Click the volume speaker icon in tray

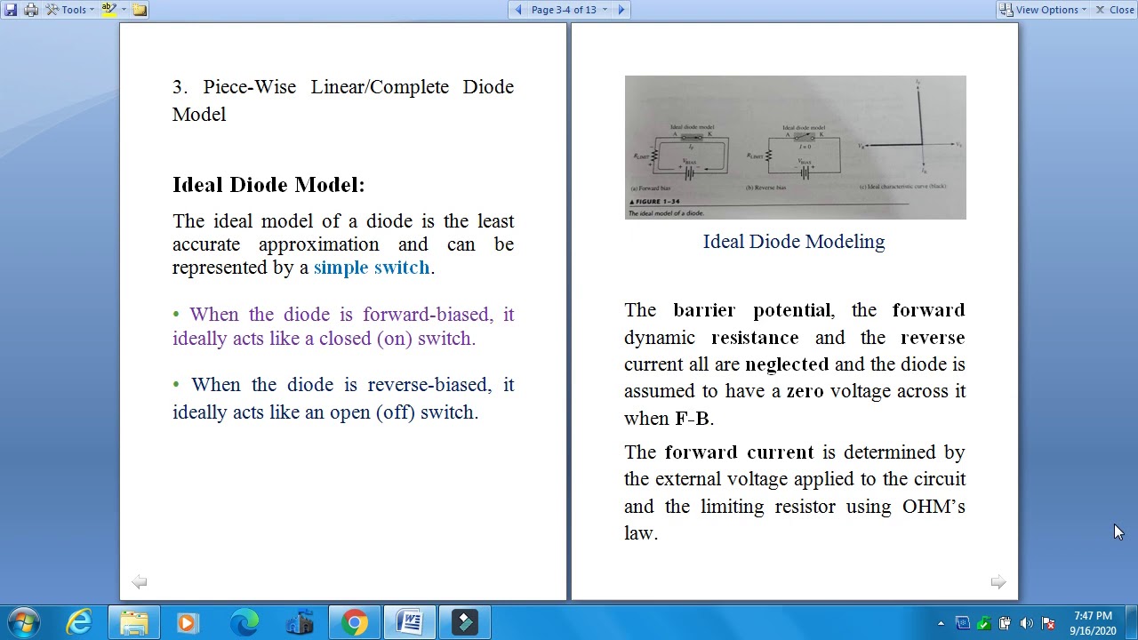click(x=1026, y=623)
